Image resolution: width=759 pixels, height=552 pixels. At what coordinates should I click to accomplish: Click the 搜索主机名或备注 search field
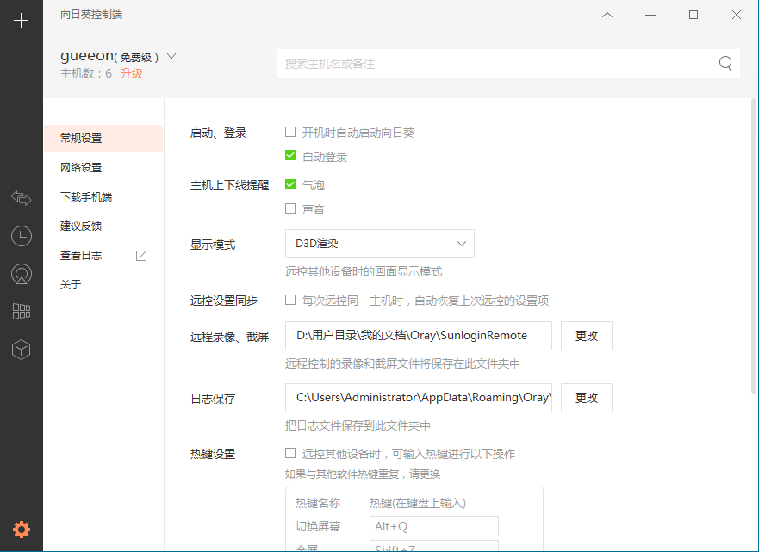[507, 64]
